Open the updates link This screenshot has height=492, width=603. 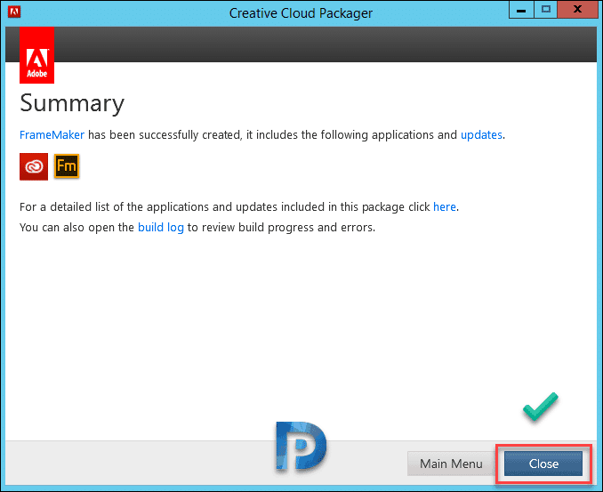[481, 135]
